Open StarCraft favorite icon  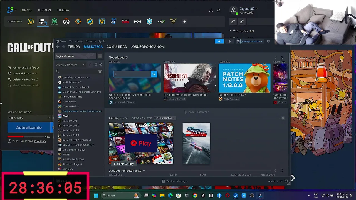coord(114,21)
